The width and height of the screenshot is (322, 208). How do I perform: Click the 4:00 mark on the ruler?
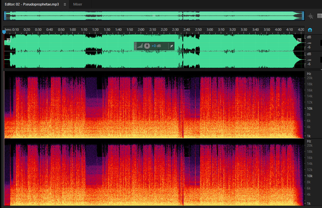click(x=278, y=30)
